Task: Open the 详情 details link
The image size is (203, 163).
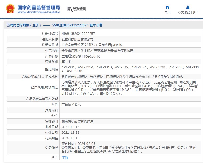Action: click(65, 157)
